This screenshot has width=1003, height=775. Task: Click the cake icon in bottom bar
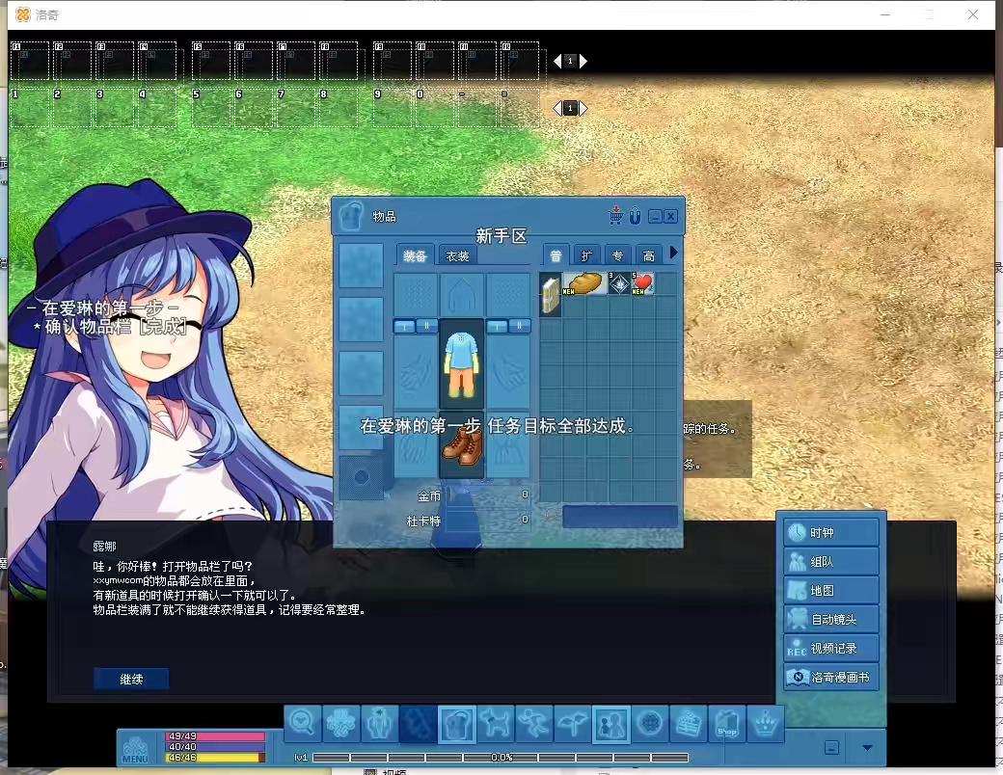[689, 724]
